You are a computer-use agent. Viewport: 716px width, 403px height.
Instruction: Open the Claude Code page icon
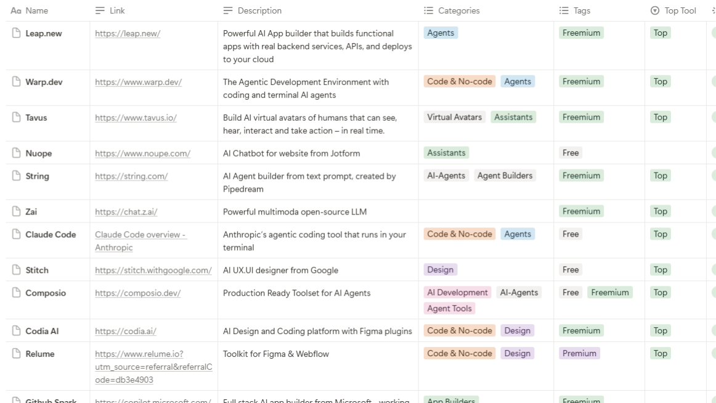click(x=17, y=234)
